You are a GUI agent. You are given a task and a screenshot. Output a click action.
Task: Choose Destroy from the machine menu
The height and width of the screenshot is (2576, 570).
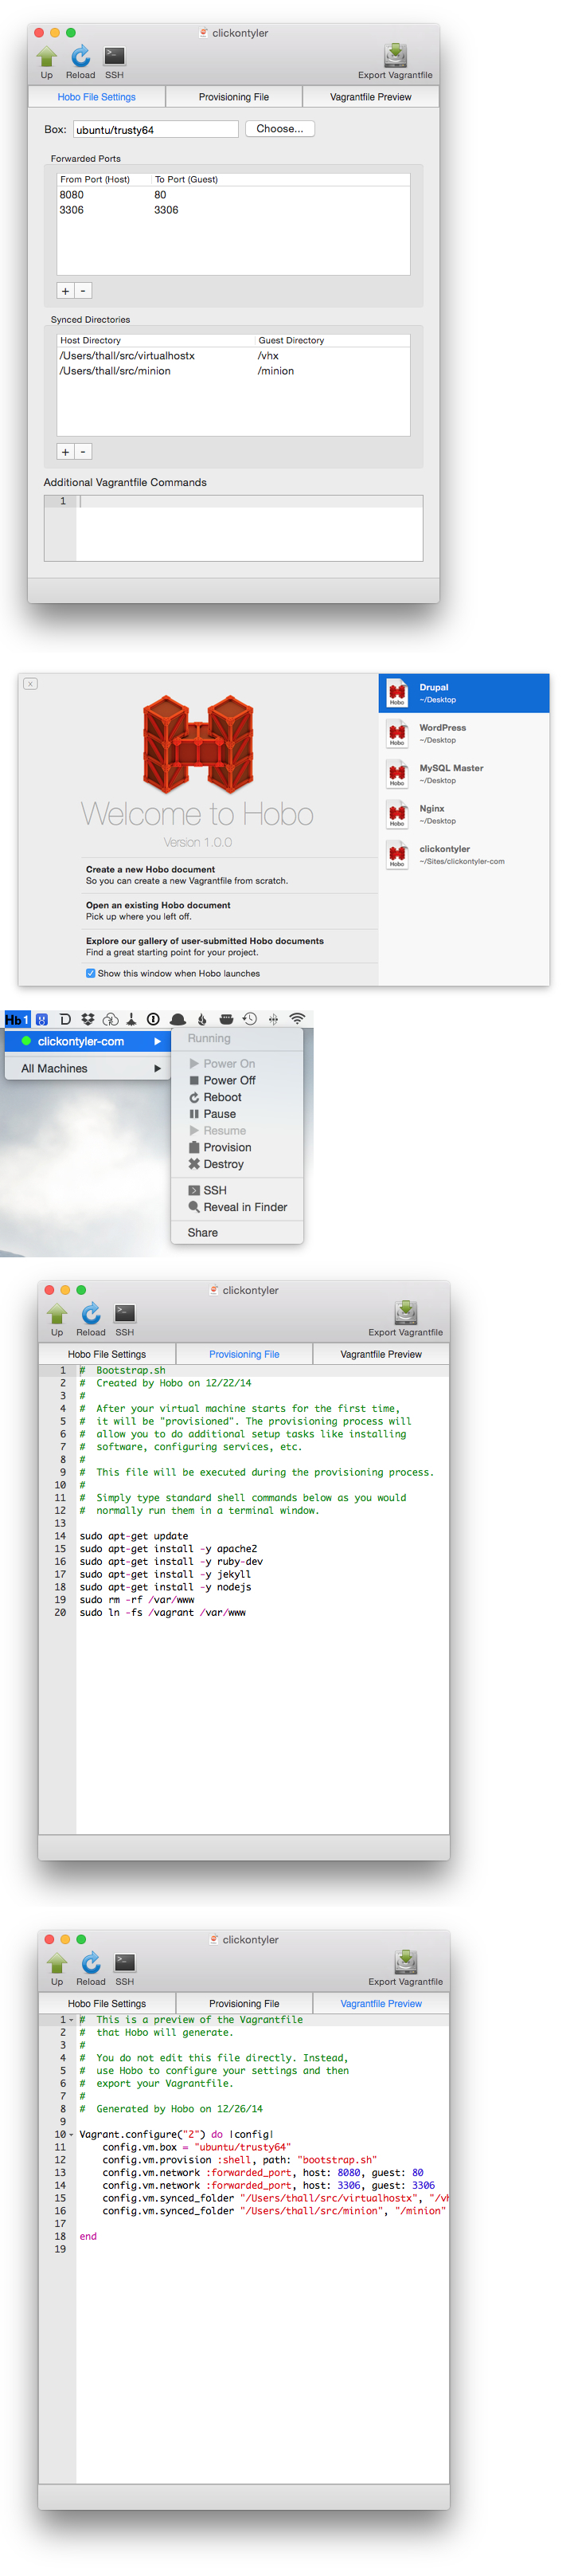237,1164
